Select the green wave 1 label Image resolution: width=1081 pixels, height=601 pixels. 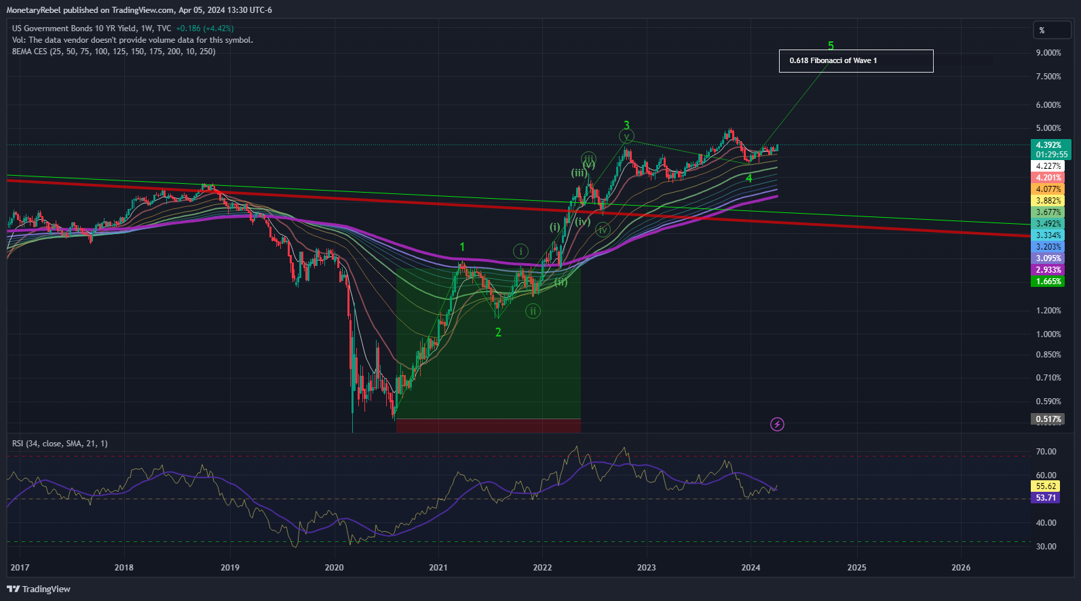[x=462, y=247]
